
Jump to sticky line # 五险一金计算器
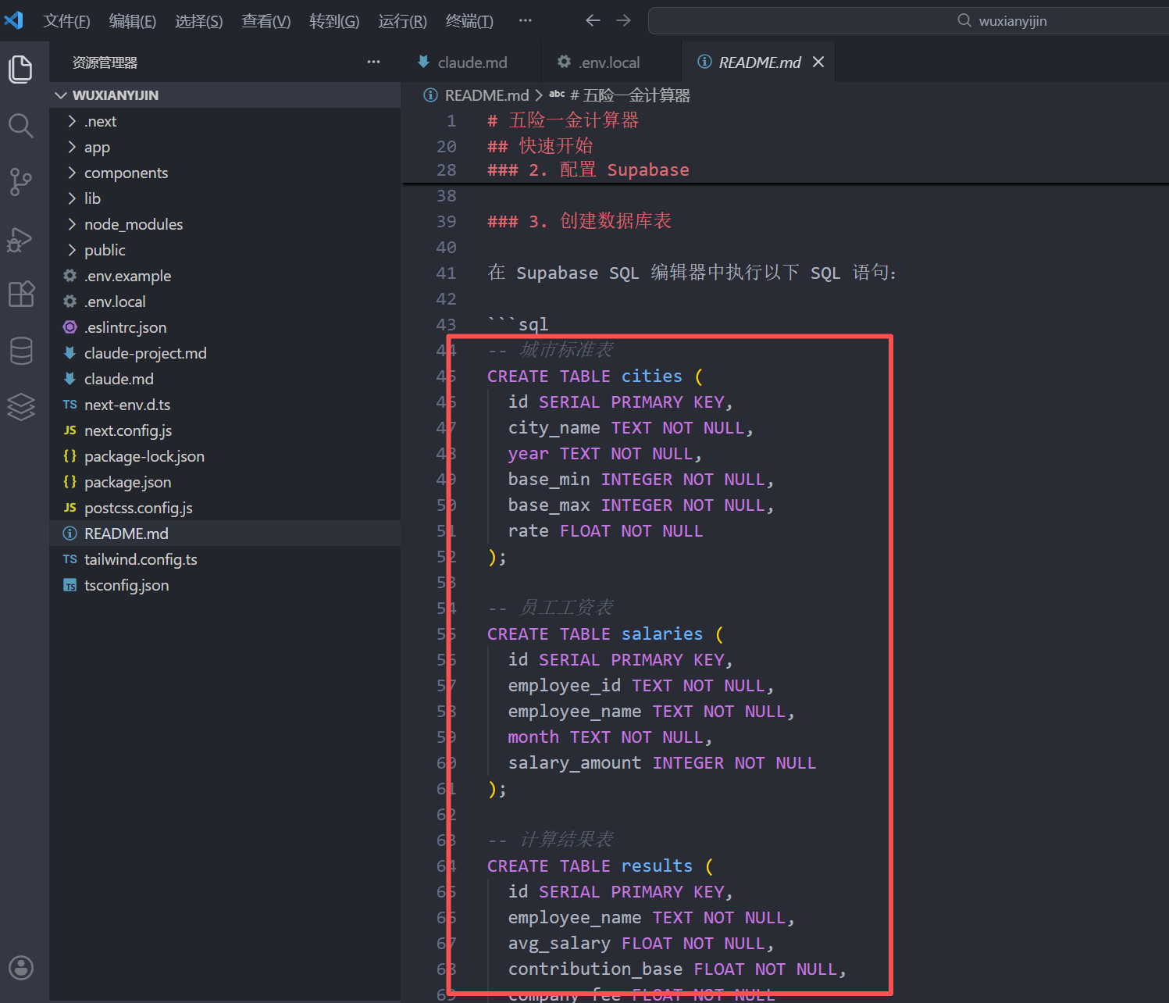(x=563, y=120)
